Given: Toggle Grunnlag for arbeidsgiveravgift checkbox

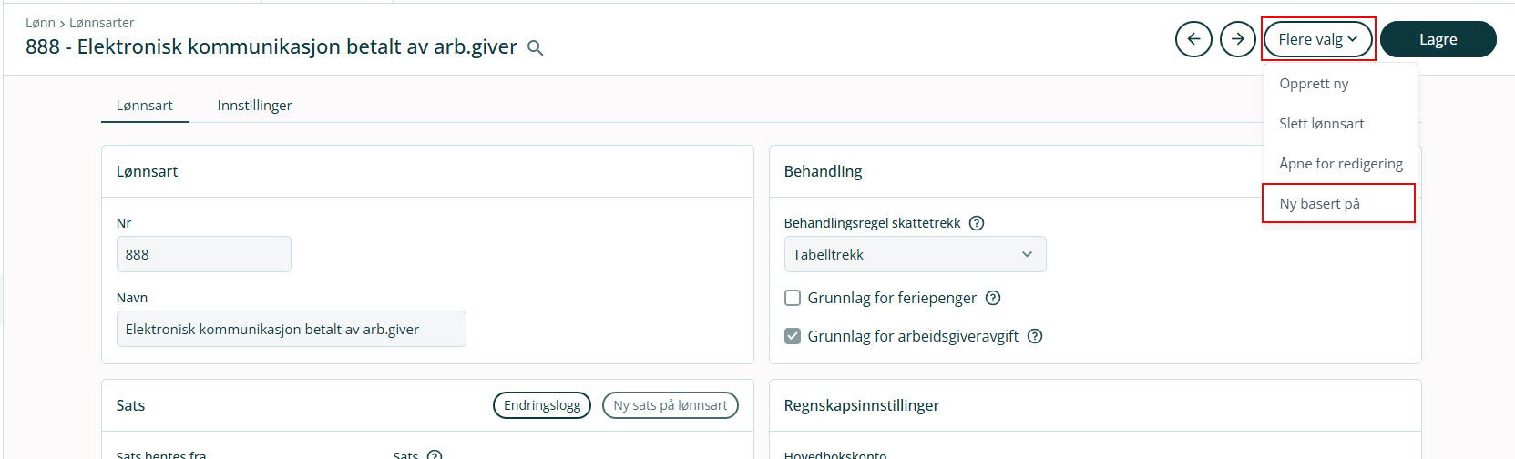Looking at the screenshot, I should [x=793, y=336].
